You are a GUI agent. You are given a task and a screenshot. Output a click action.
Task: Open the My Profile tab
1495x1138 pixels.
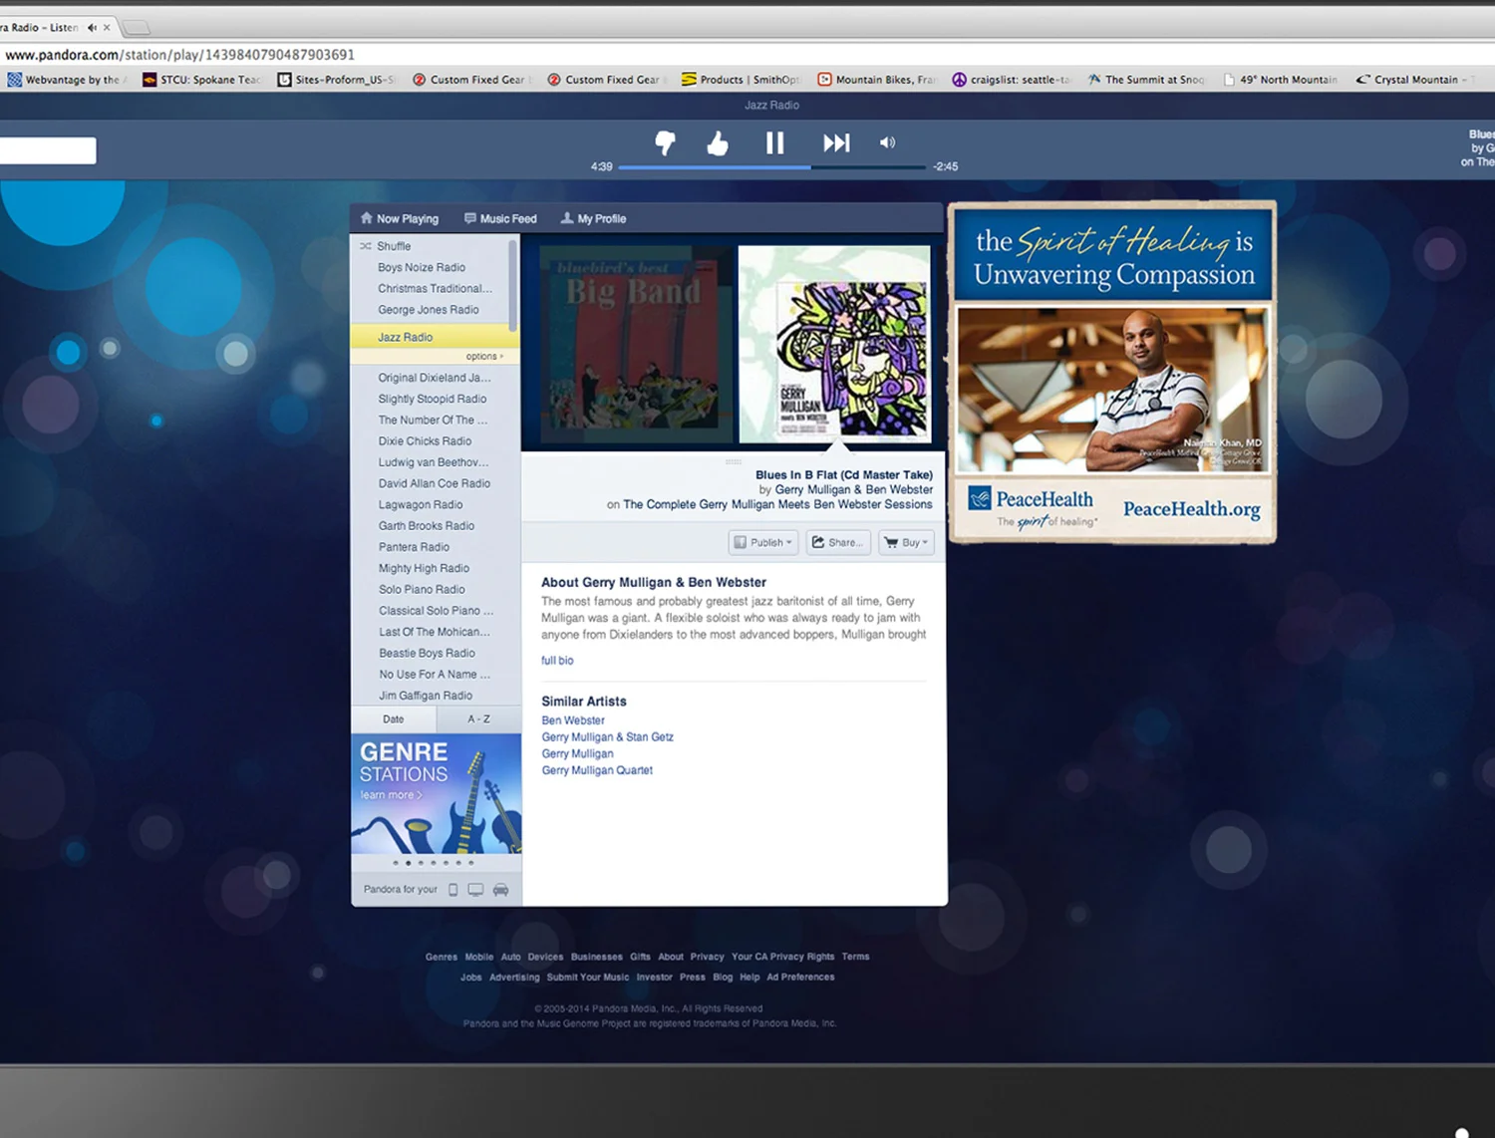tap(593, 218)
